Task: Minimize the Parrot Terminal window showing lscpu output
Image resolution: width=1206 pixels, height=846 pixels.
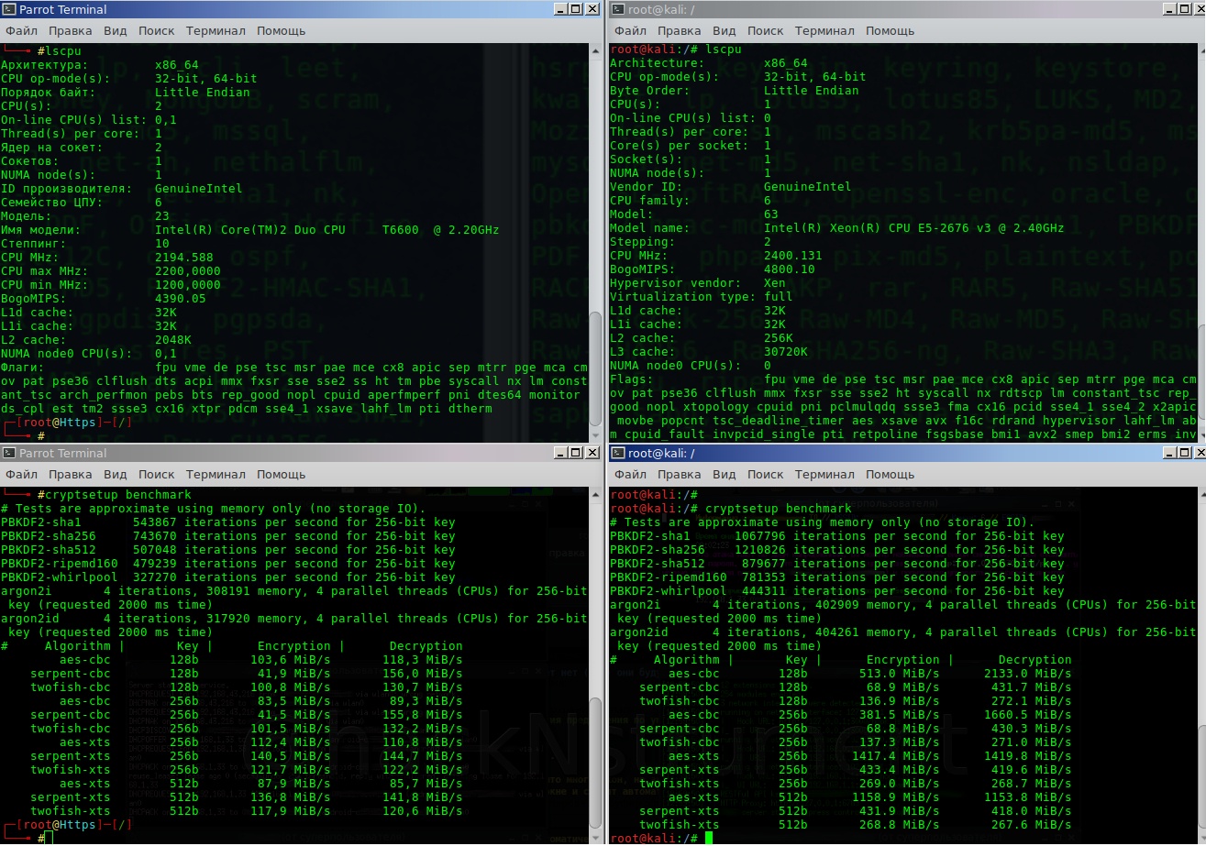Action: 561,9
